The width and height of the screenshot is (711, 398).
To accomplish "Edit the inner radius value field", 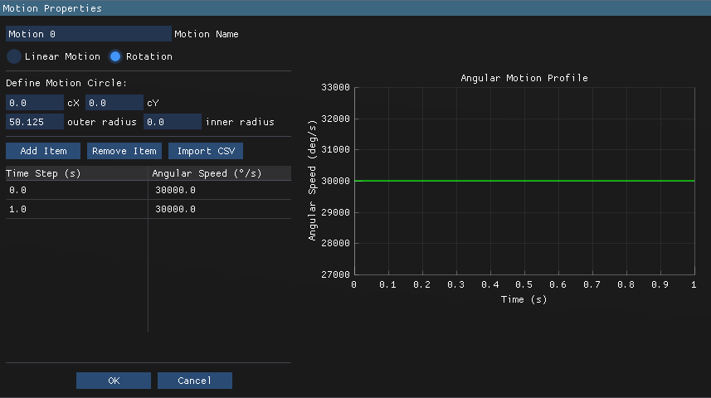I will point(173,122).
